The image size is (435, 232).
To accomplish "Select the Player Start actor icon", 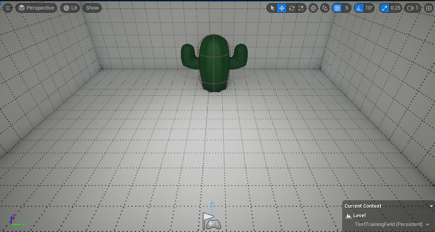I will coord(212,221).
